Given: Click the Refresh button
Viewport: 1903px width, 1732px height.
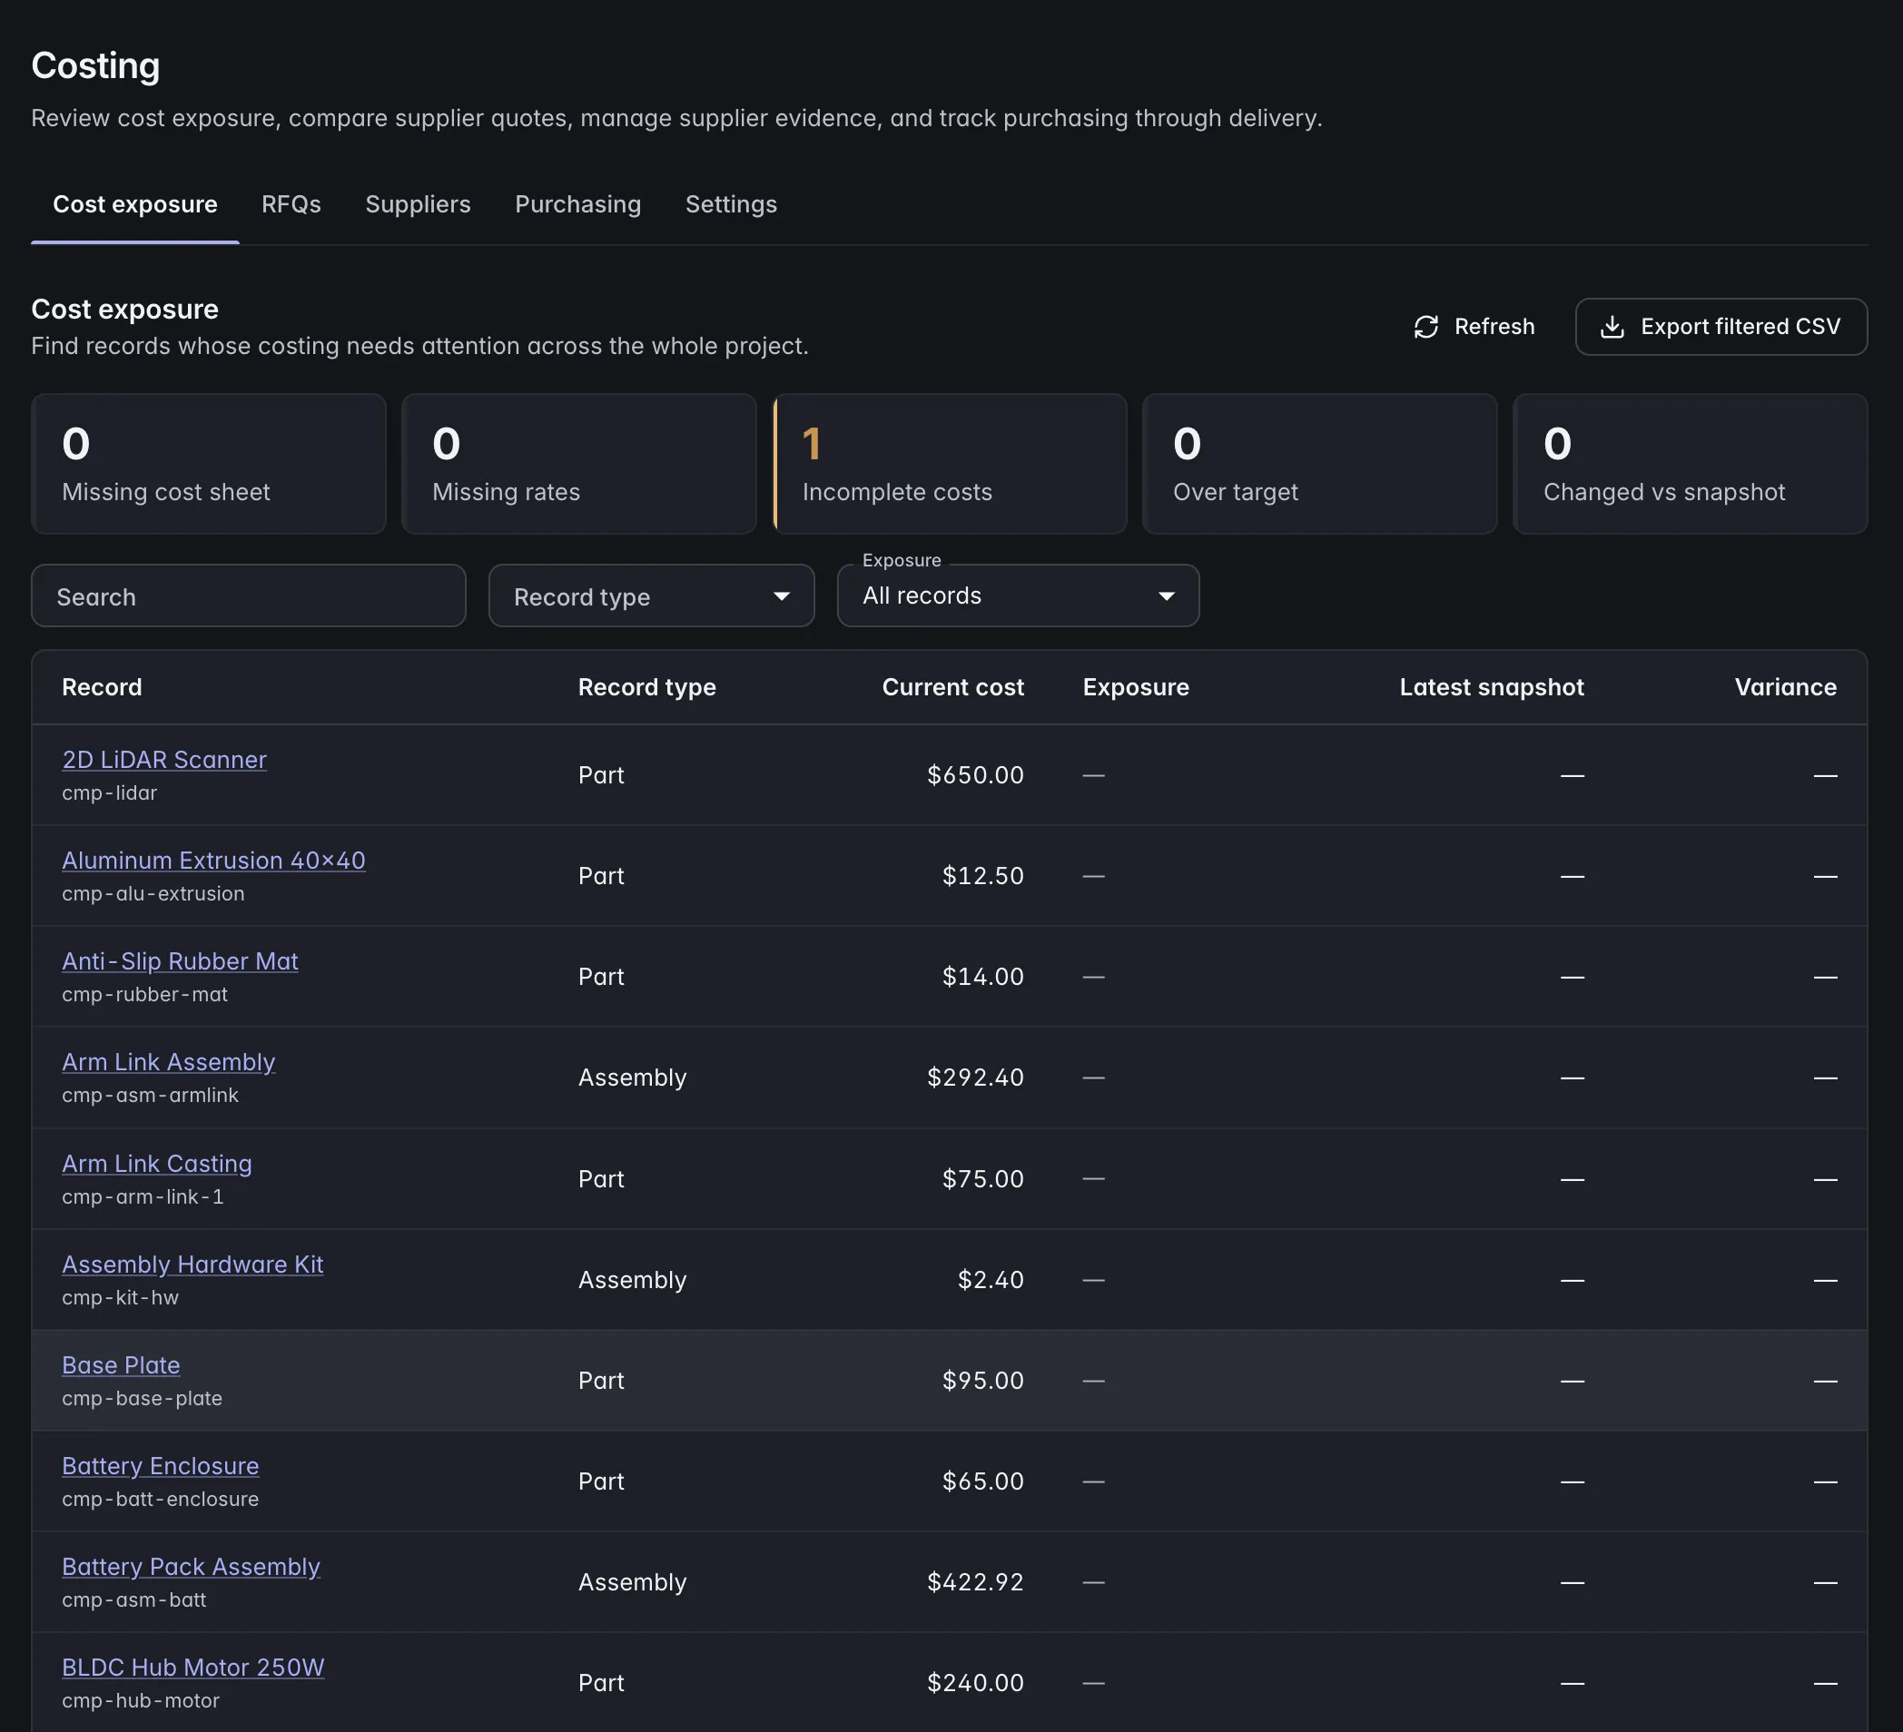Looking at the screenshot, I should pyautogui.click(x=1474, y=327).
